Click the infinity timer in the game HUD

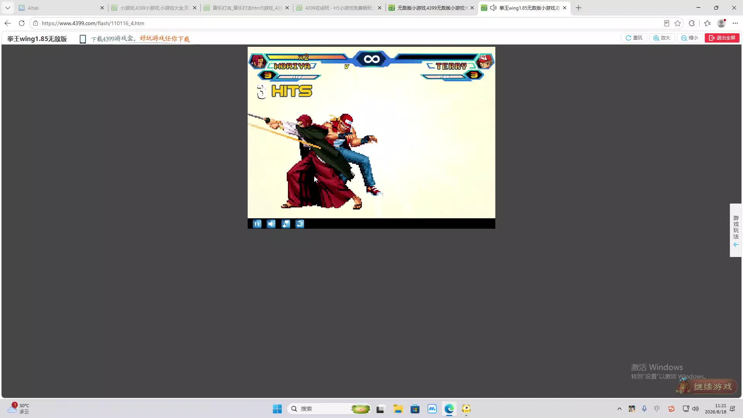[x=371, y=59]
